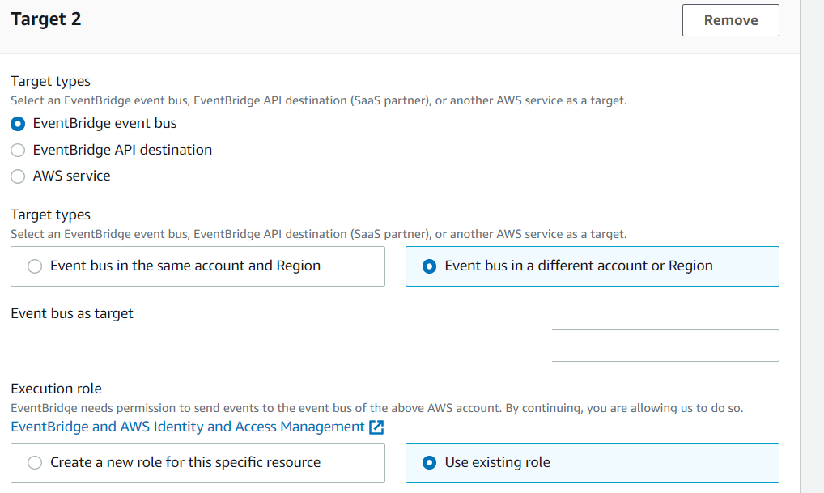Image resolution: width=824 pixels, height=493 pixels.
Task: Click the description under the second Target types
Action: click(318, 234)
